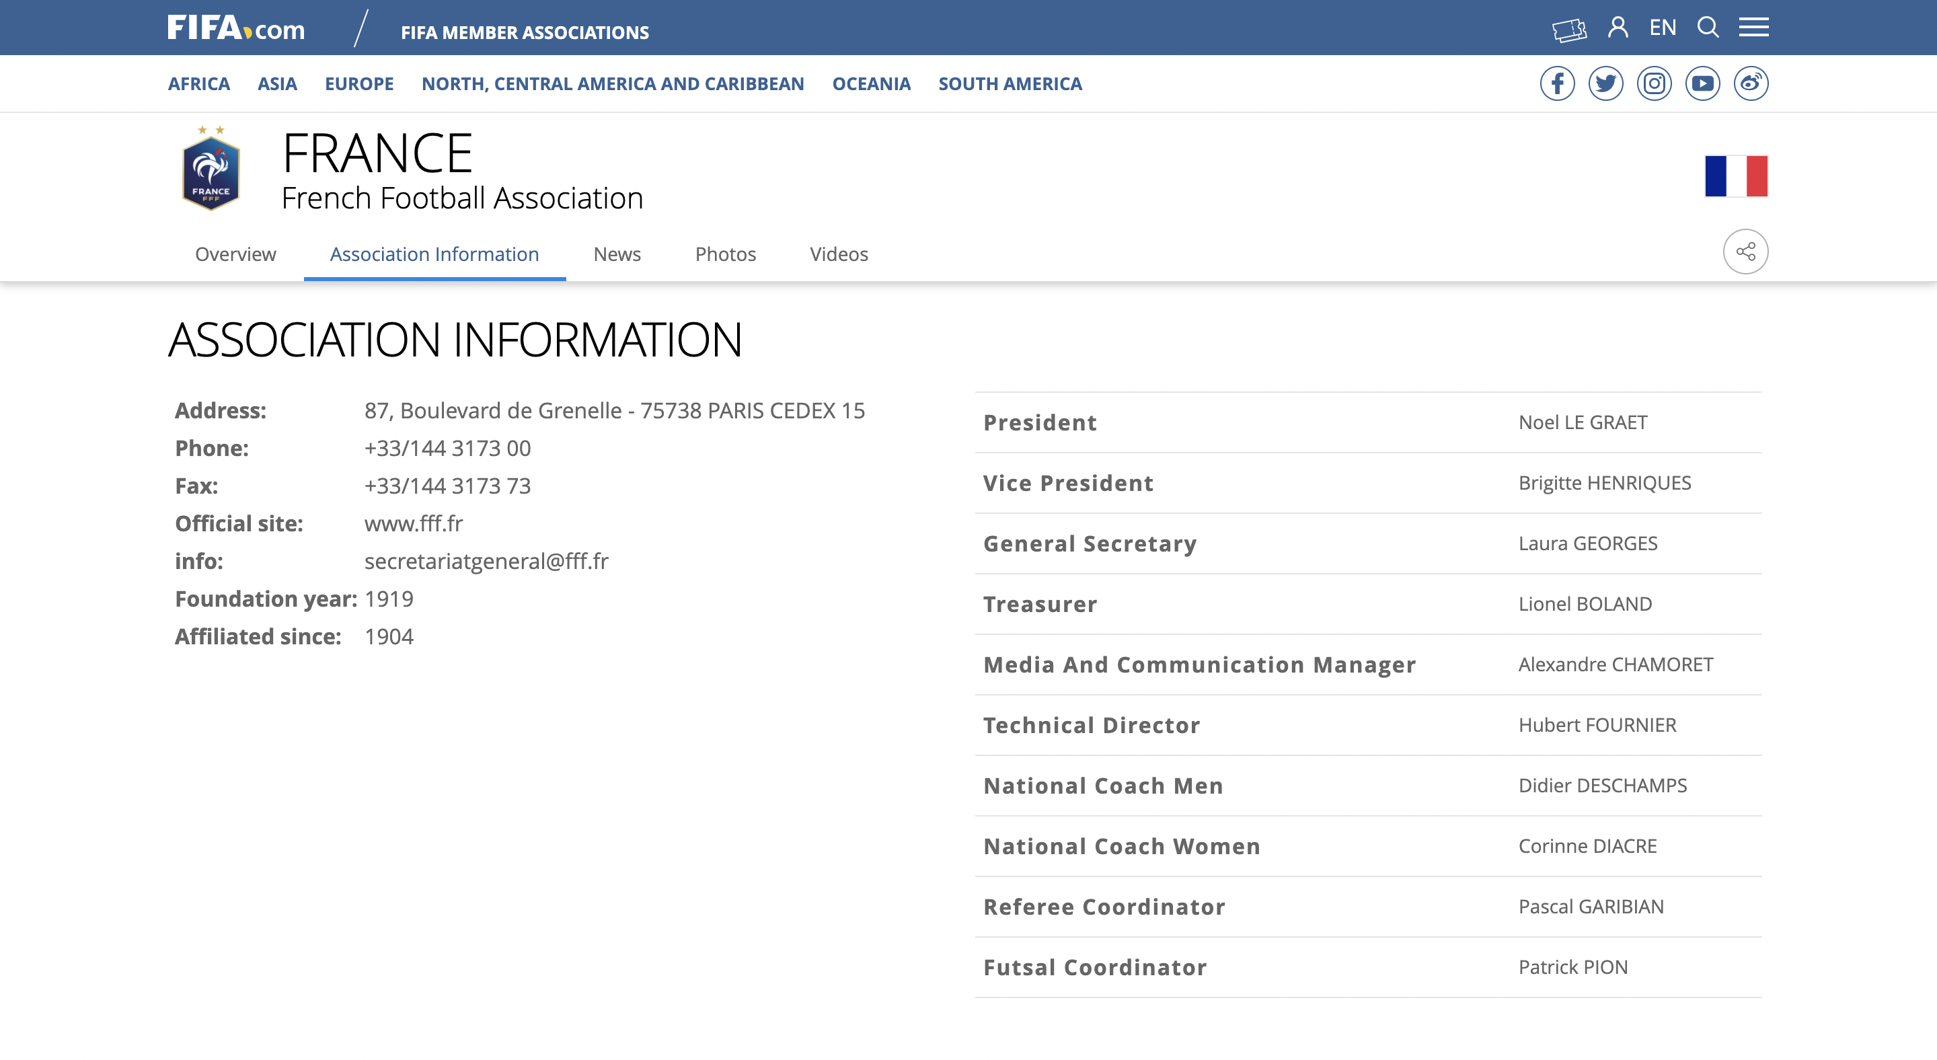The image size is (1937, 1060).
Task: Open FIFA YouTube channel icon
Action: tap(1702, 83)
